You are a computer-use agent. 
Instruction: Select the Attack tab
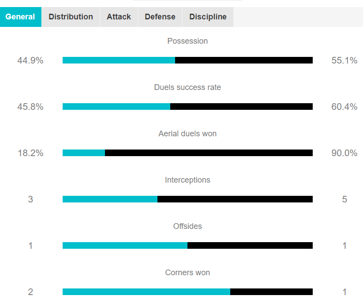point(119,17)
